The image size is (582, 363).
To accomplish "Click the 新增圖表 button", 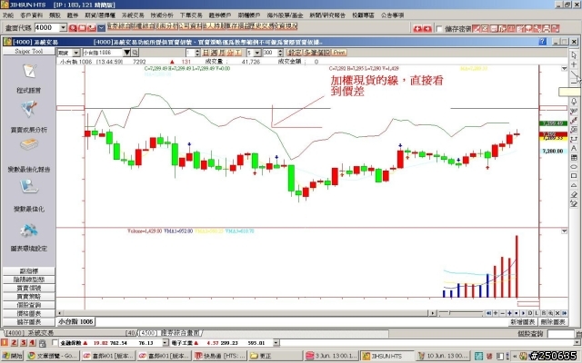I will 522,322.
